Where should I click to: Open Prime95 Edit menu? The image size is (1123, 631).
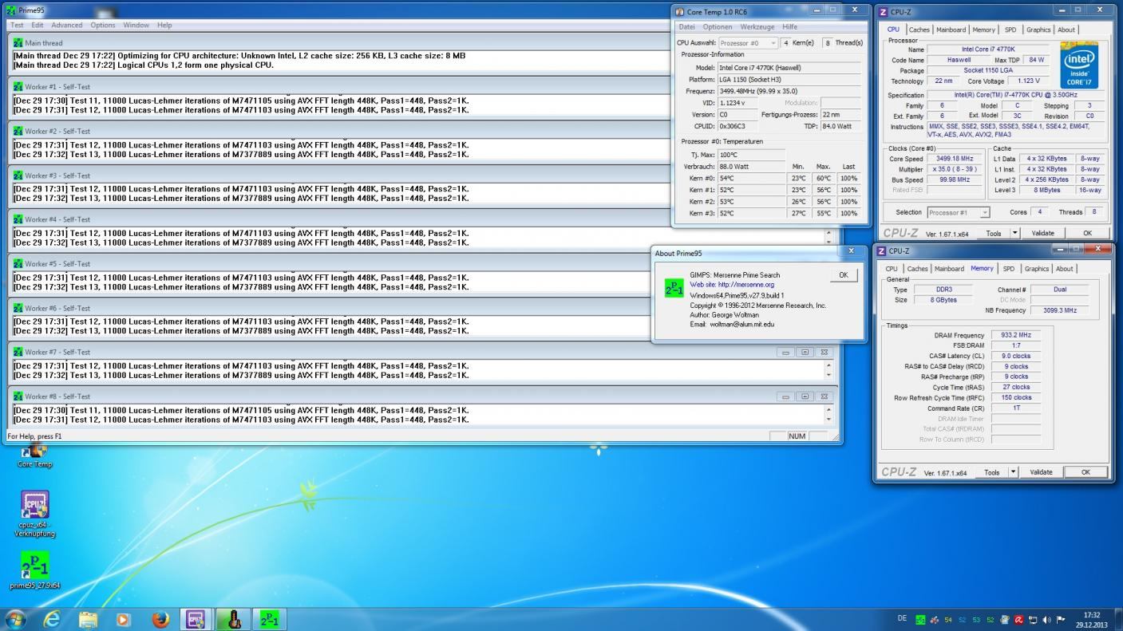(x=38, y=26)
